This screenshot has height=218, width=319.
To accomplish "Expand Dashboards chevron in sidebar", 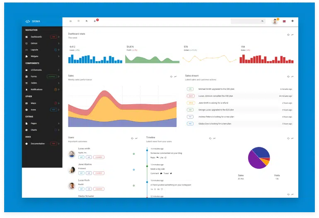I will (x=59, y=37).
